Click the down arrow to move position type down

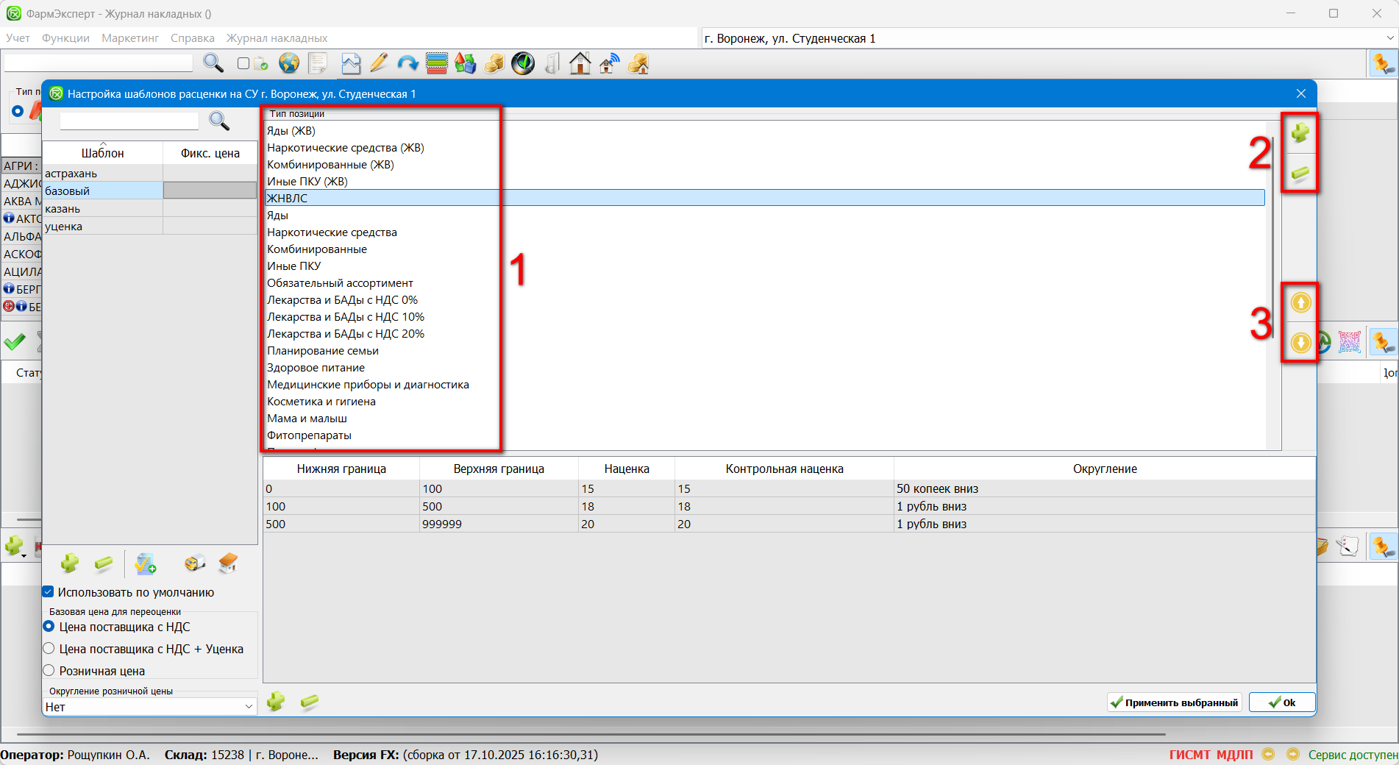1300,343
